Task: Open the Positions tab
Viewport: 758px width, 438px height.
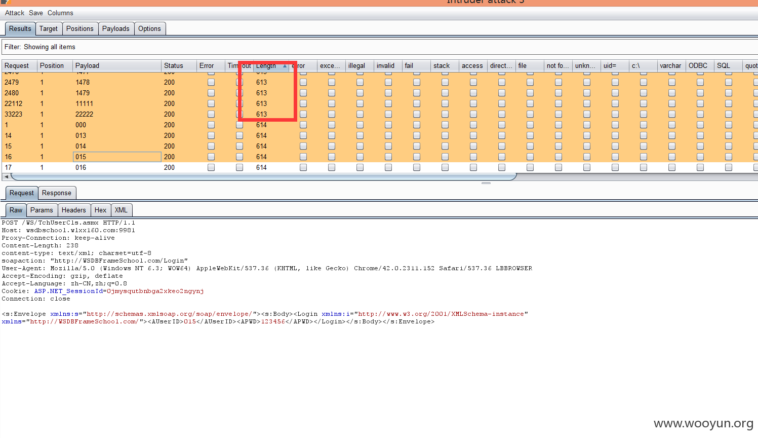Action: [x=80, y=29]
